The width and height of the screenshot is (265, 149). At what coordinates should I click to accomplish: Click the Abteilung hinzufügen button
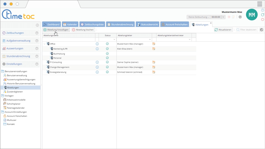click(x=56, y=30)
